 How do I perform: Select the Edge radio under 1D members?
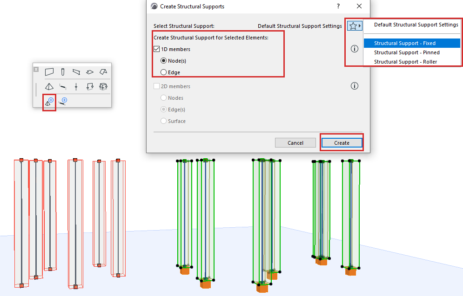(163, 72)
